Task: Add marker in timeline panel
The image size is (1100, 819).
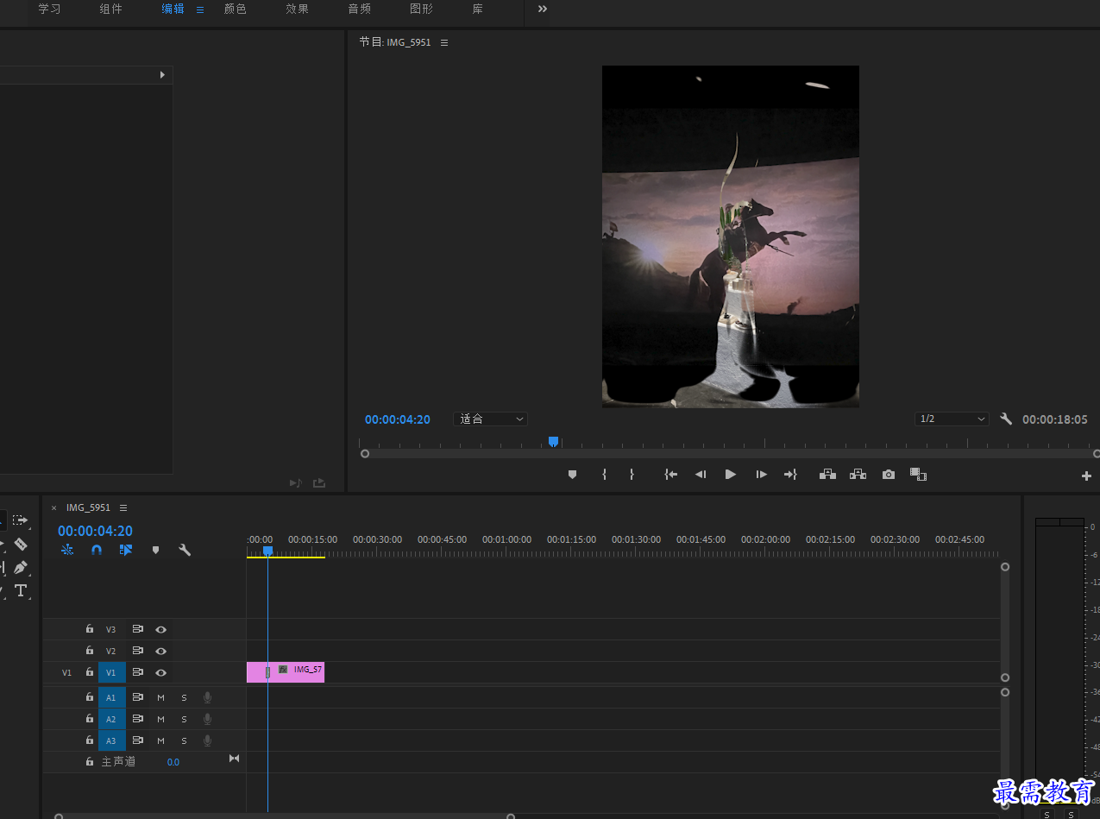Action: [x=155, y=550]
